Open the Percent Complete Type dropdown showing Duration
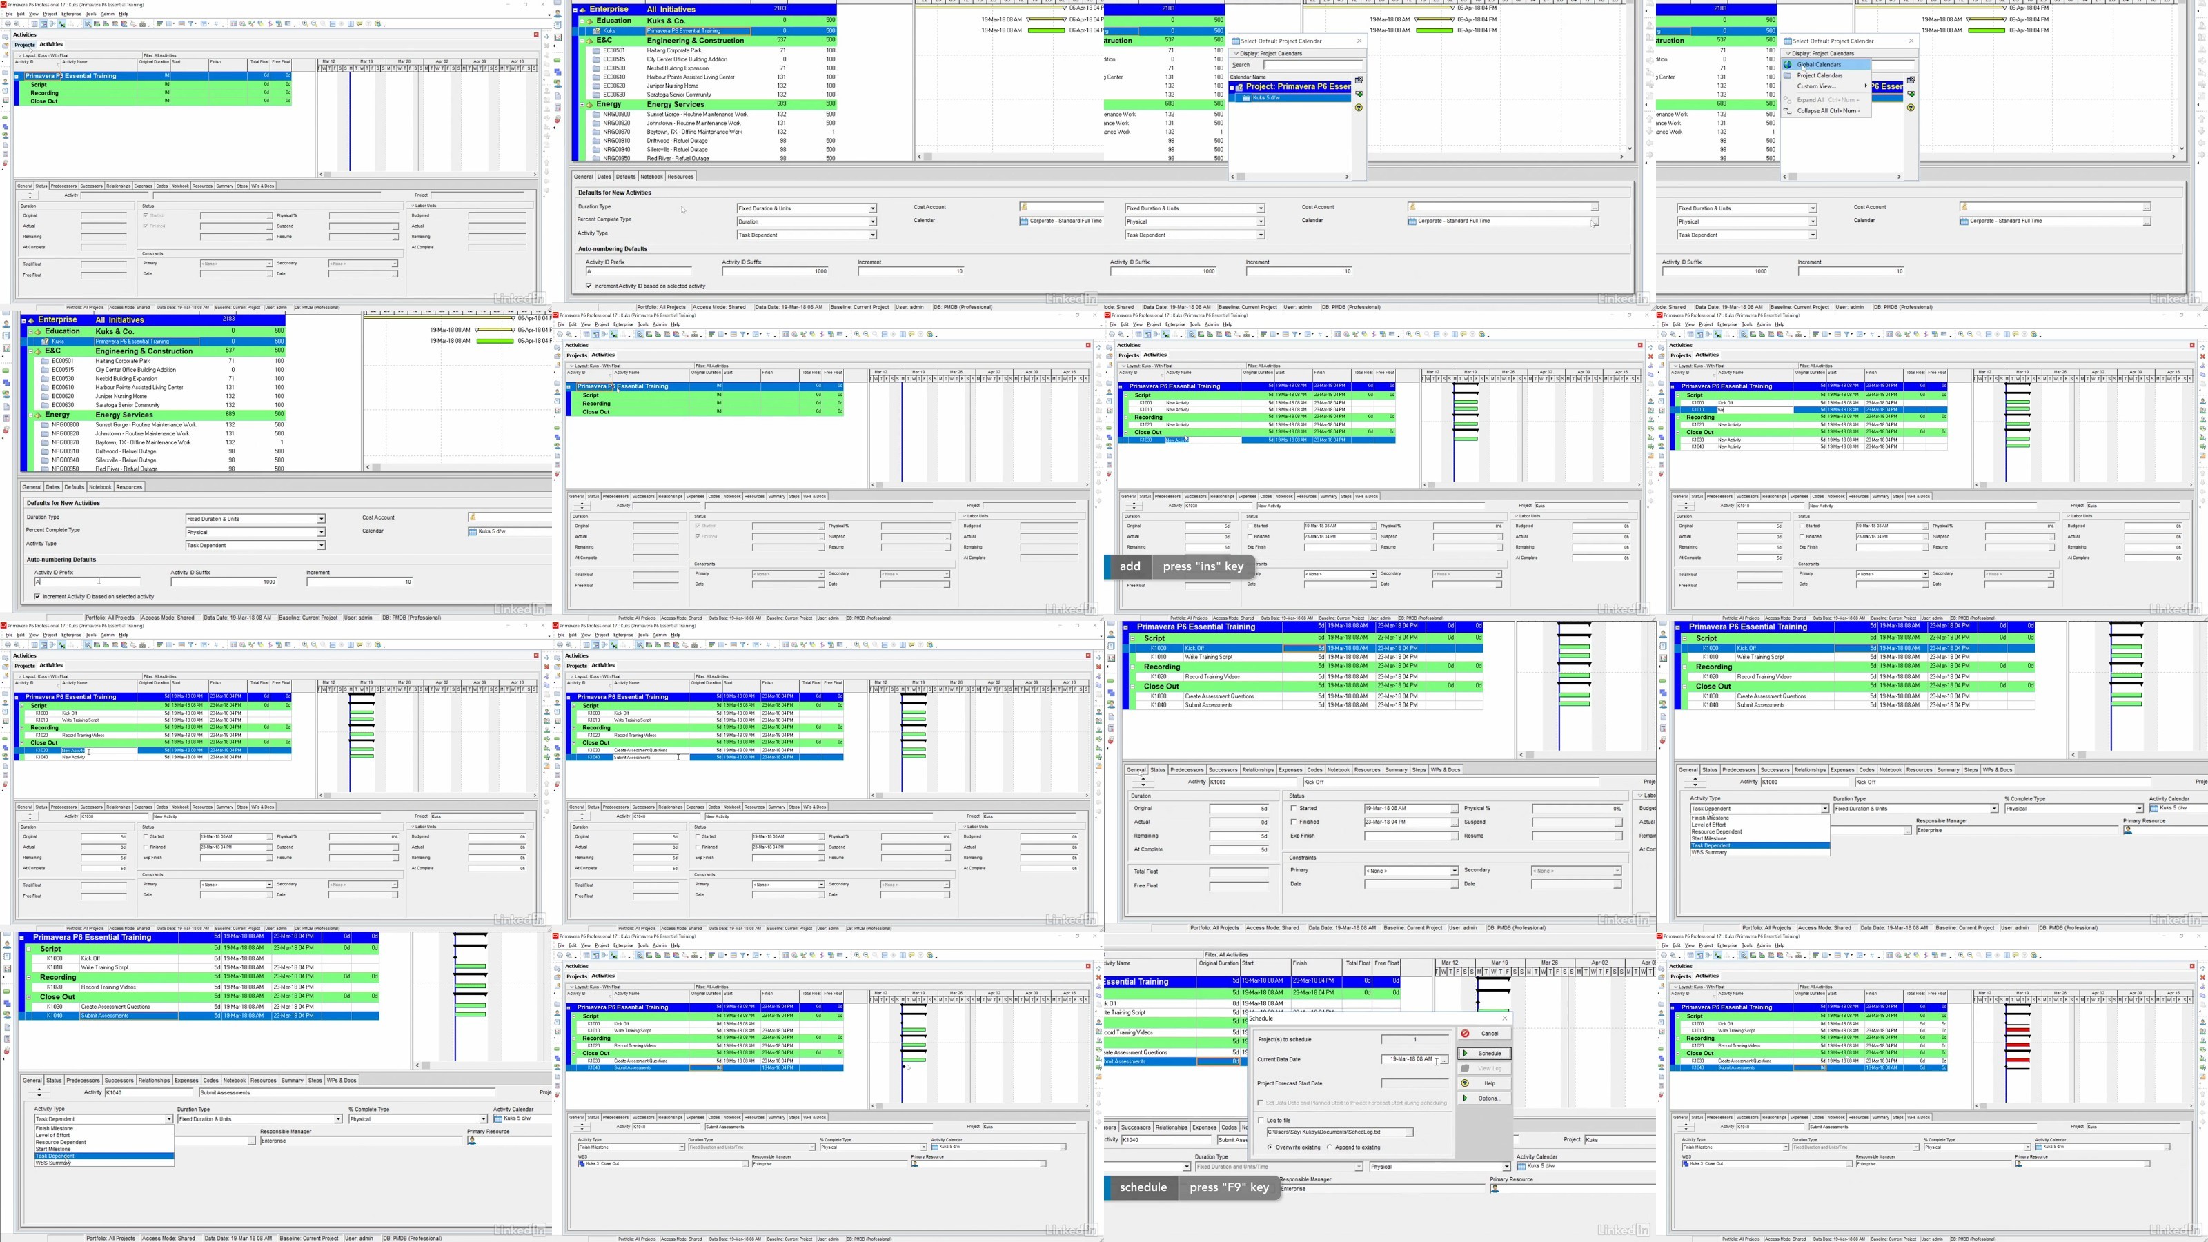Viewport: 2208px width, 1242px height. (873, 222)
